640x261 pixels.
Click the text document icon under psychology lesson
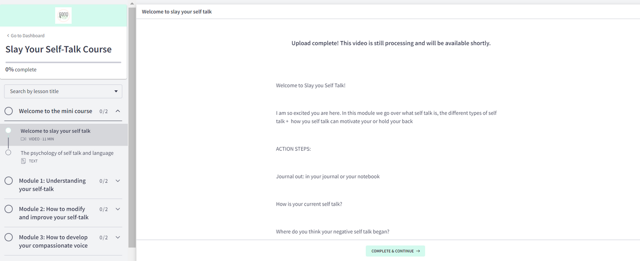(23, 161)
